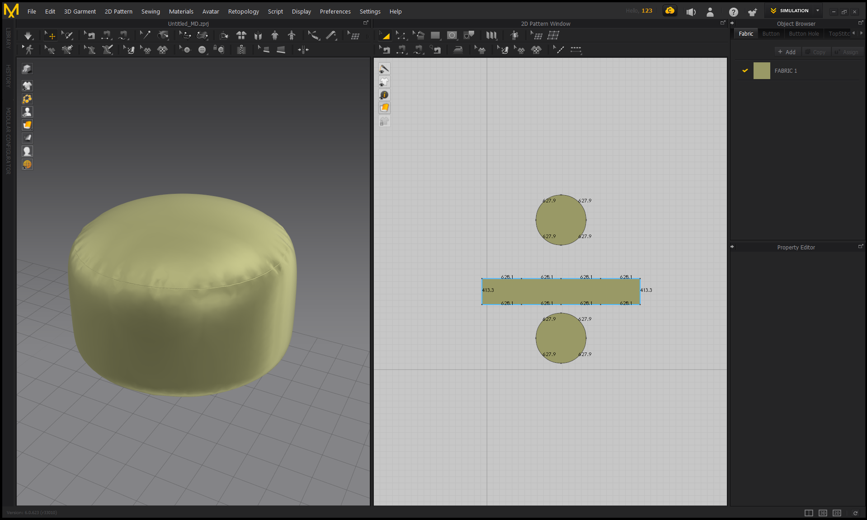This screenshot has width=867, height=520.
Task: Switch to the Button Hole tab
Action: point(804,34)
